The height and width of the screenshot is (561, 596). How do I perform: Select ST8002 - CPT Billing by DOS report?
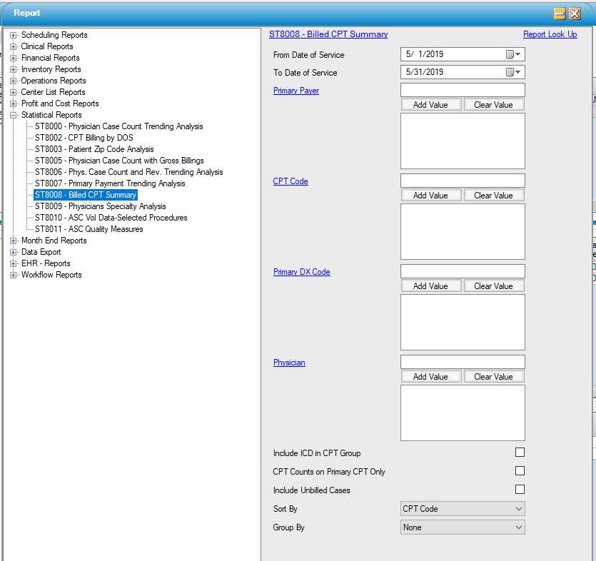[84, 138]
